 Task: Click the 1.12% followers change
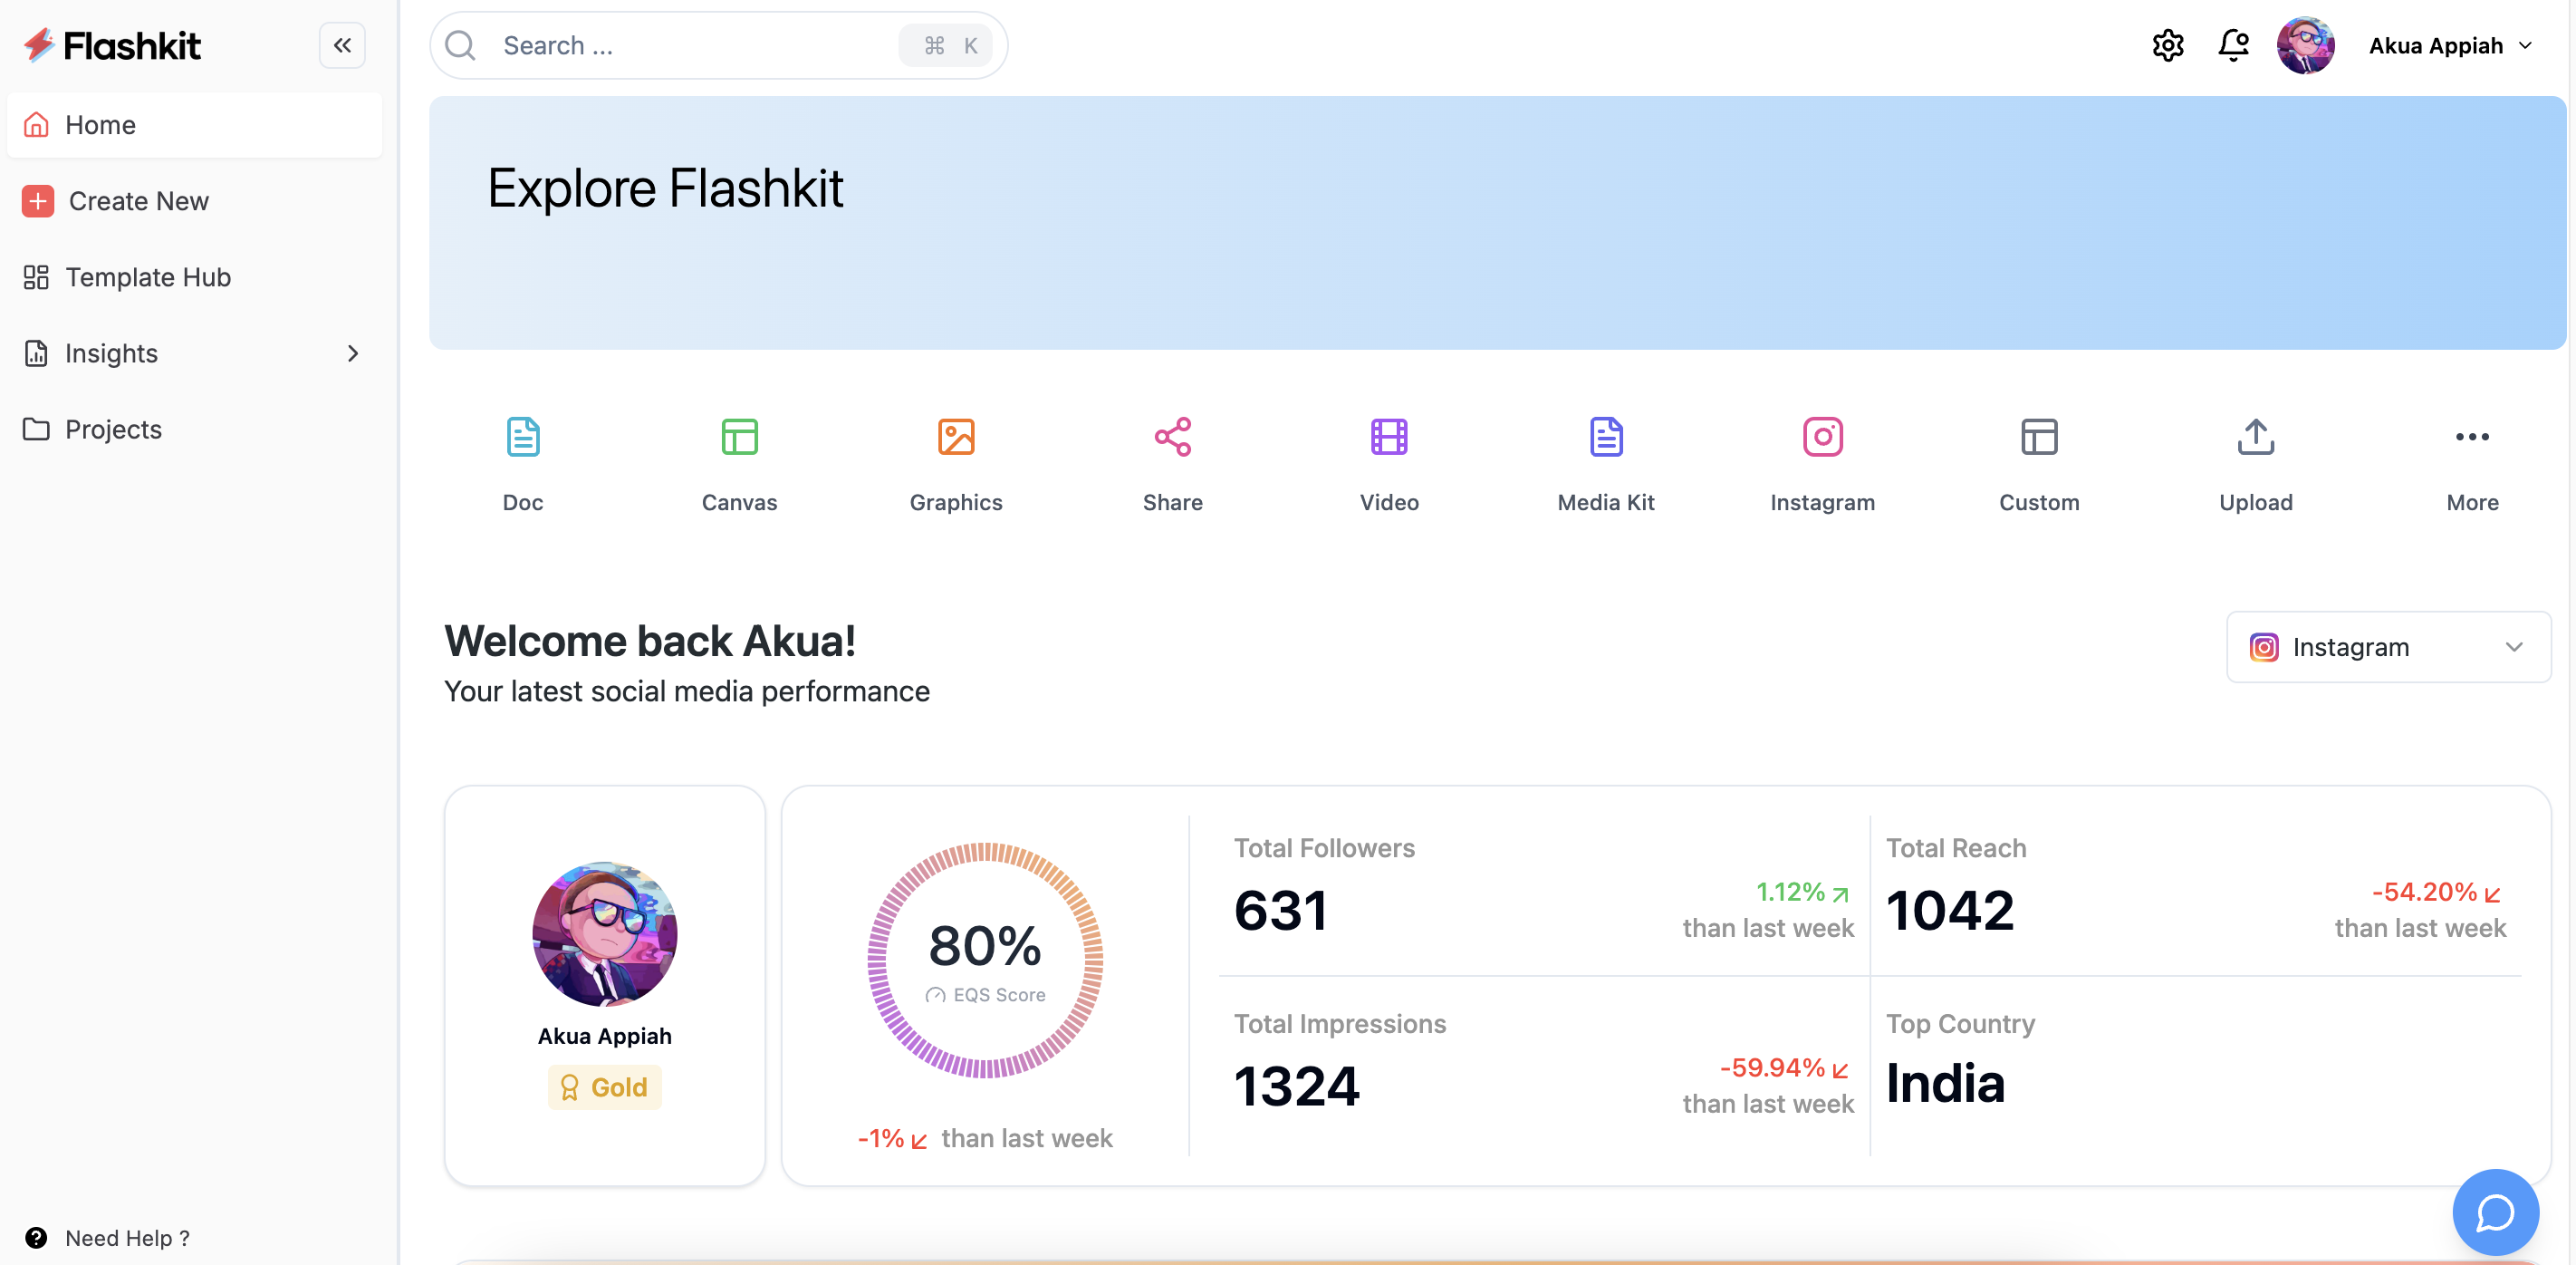click(x=1802, y=892)
